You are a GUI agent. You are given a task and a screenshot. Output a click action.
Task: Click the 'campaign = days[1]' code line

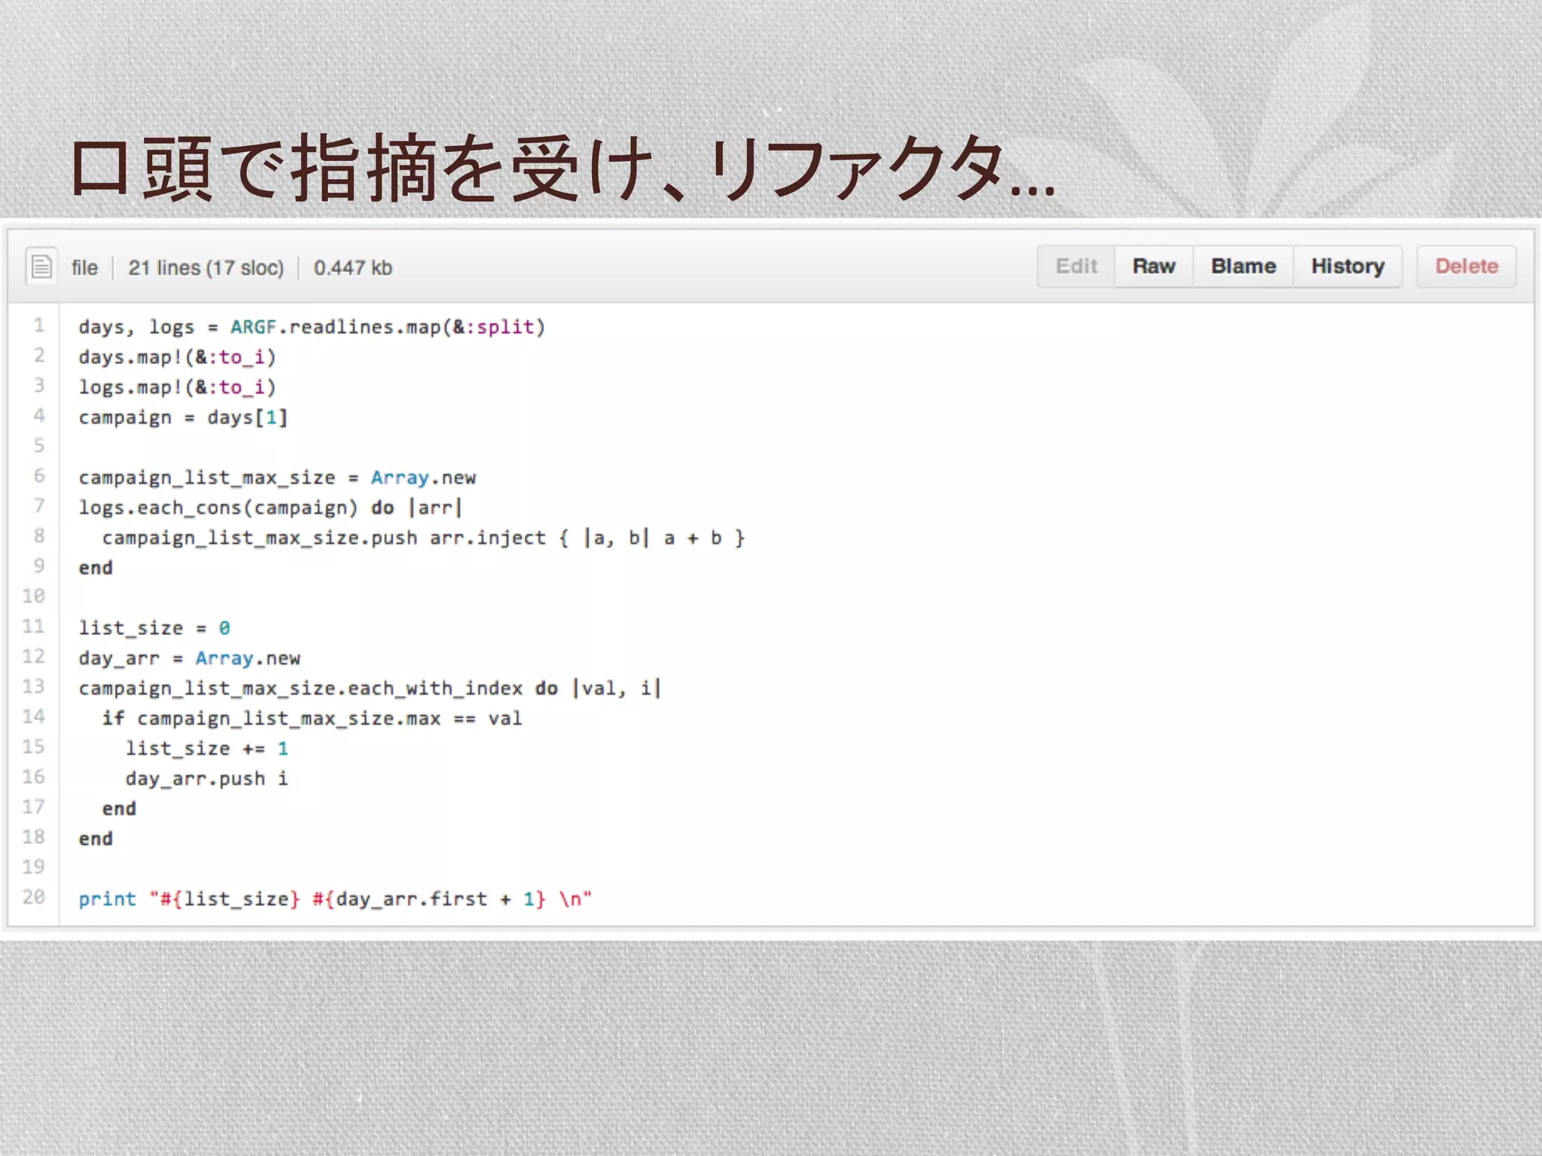pyautogui.click(x=183, y=418)
